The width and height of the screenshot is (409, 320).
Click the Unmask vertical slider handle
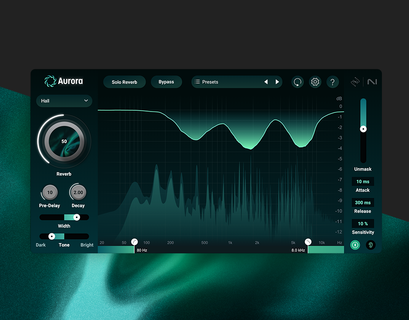[363, 129]
